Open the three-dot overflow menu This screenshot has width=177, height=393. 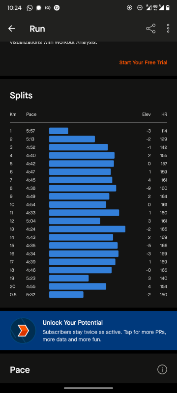168,28
